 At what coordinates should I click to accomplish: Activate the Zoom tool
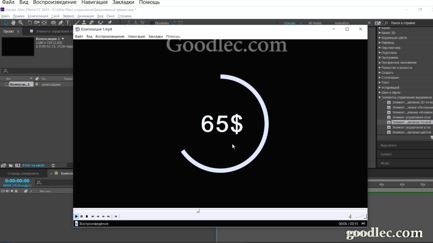coord(21,23)
